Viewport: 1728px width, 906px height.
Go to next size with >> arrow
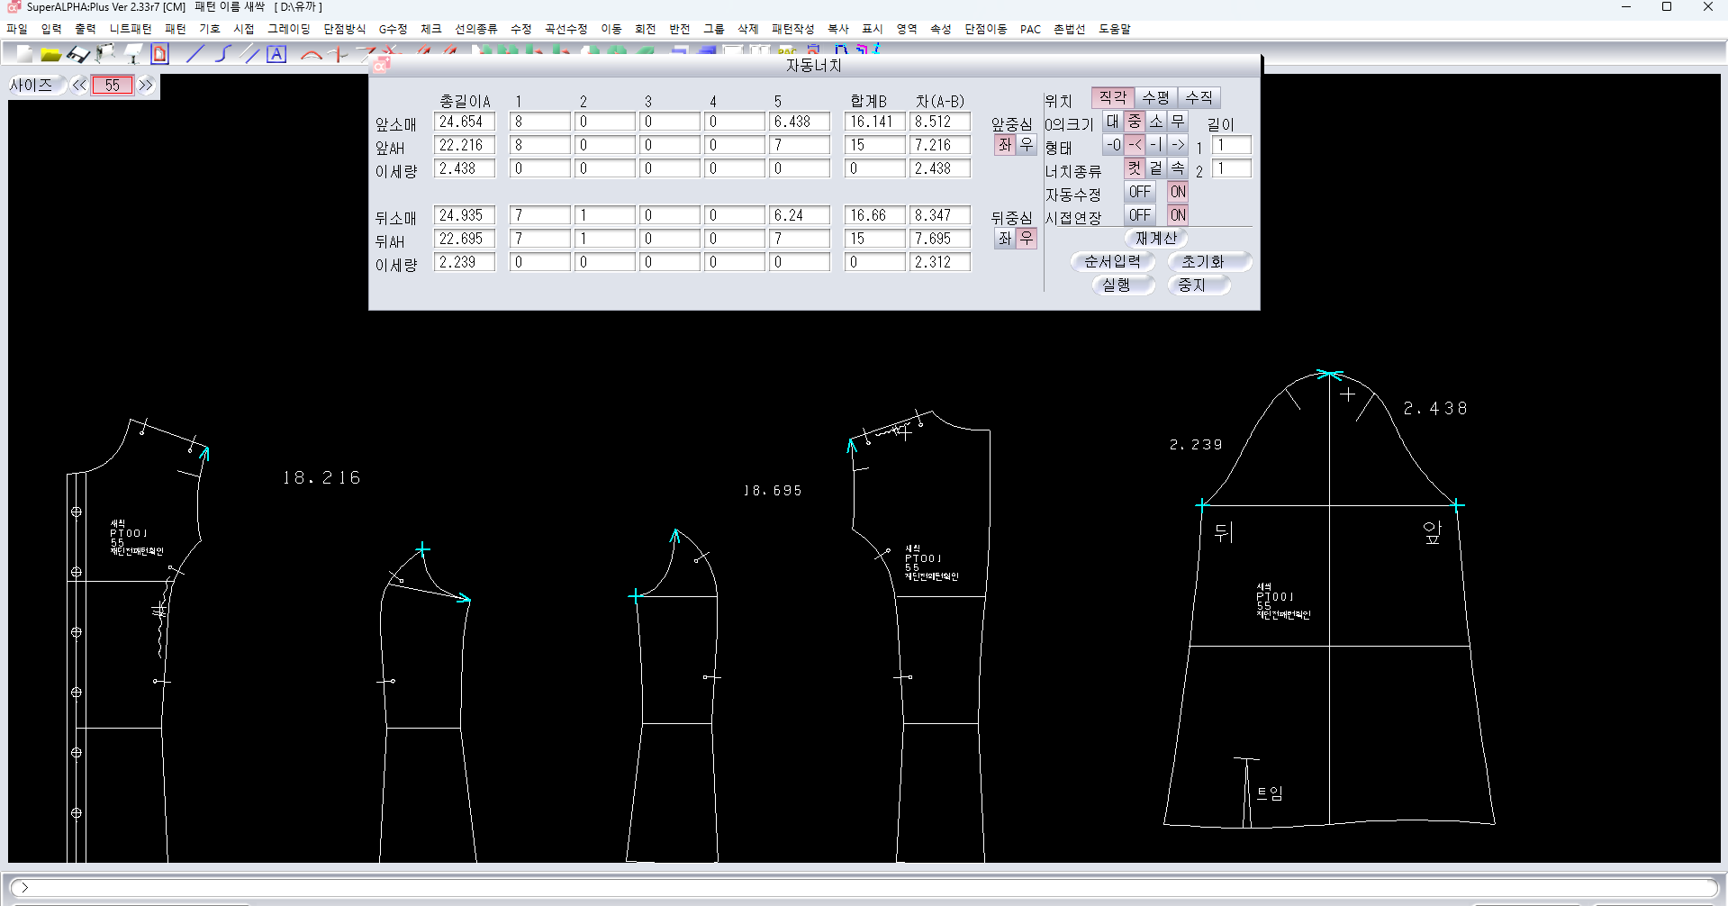pos(146,86)
